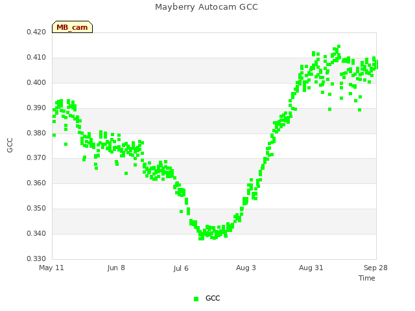Select the Sep 28 axis label
This screenshot has height=311, width=415.
point(375,268)
